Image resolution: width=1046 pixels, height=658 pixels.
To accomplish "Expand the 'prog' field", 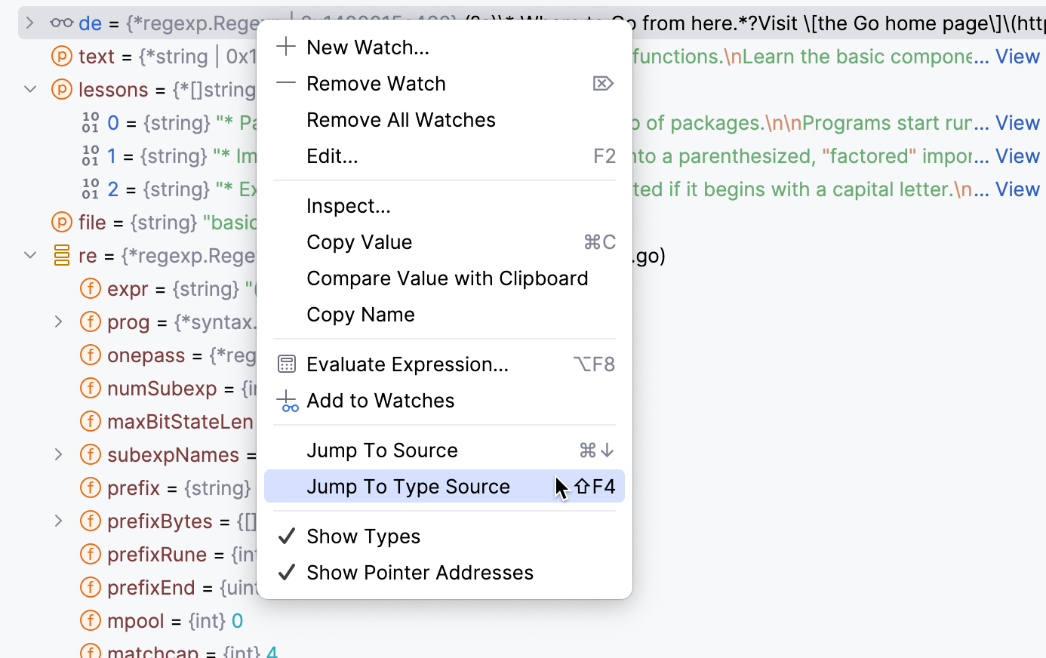I will pyautogui.click(x=59, y=321).
